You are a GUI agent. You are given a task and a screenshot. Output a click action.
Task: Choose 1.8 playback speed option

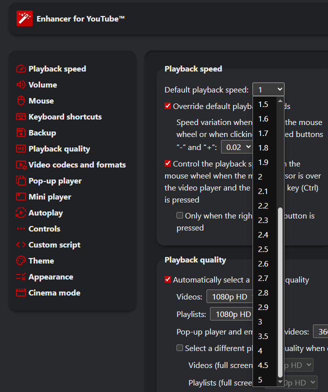264,148
